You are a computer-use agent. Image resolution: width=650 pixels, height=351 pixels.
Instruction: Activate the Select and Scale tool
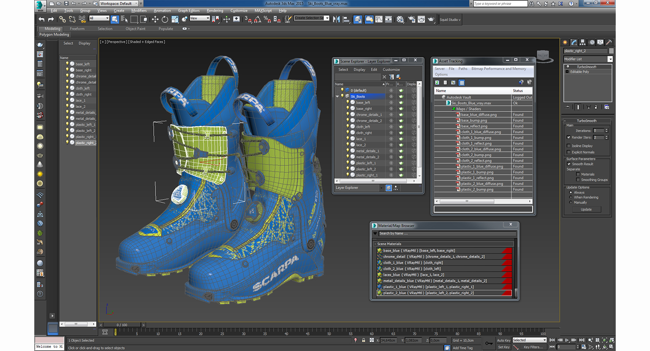pyautogui.click(x=175, y=19)
